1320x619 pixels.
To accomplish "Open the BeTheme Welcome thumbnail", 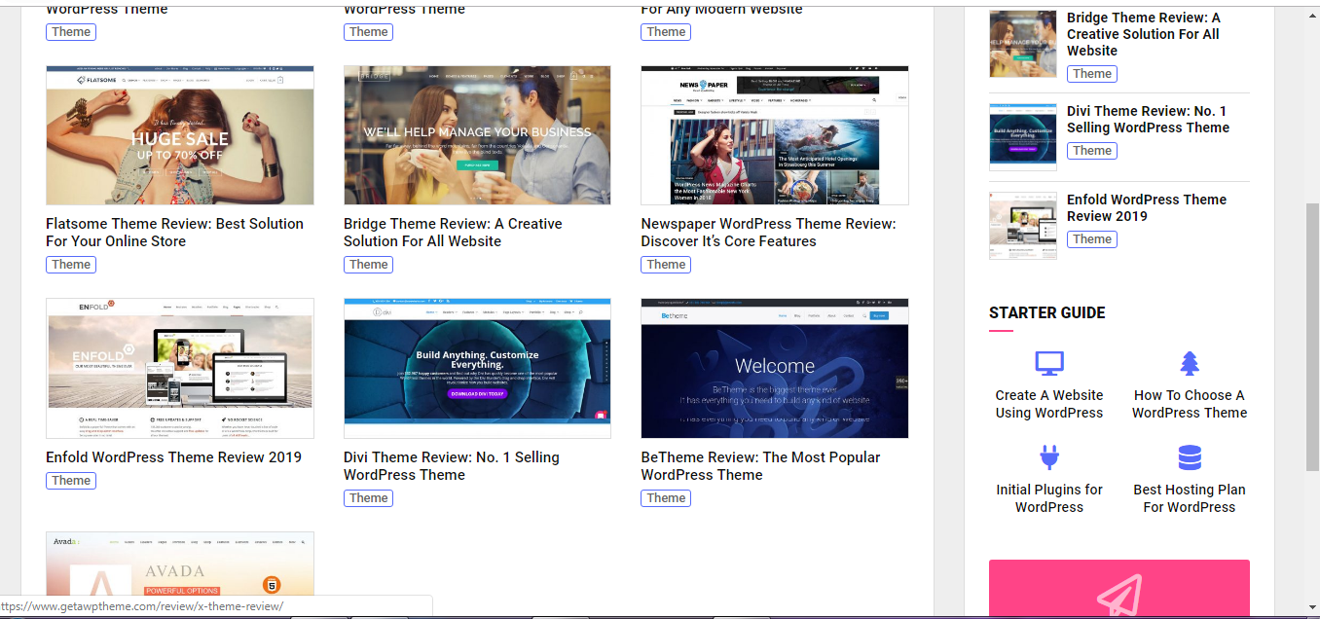I will tap(774, 369).
